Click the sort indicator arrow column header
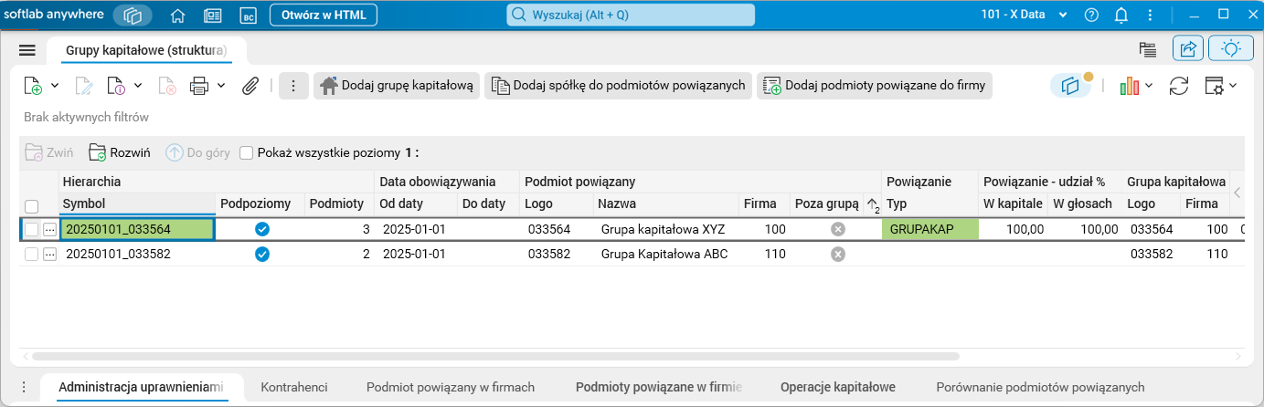The width and height of the screenshot is (1264, 407). tap(872, 204)
